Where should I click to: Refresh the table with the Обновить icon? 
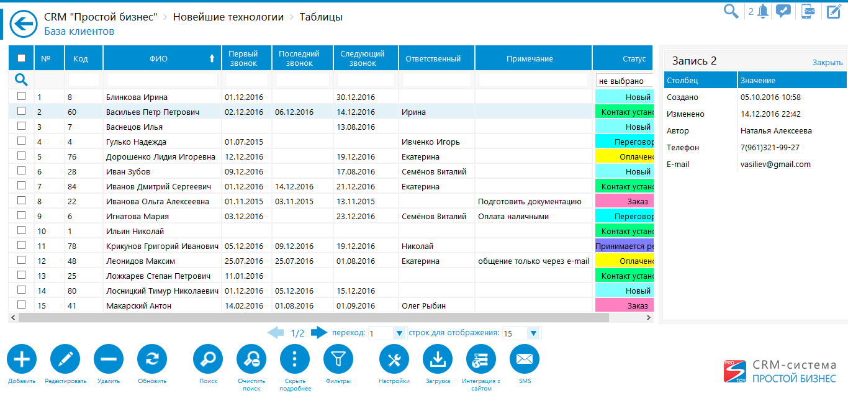pos(151,359)
